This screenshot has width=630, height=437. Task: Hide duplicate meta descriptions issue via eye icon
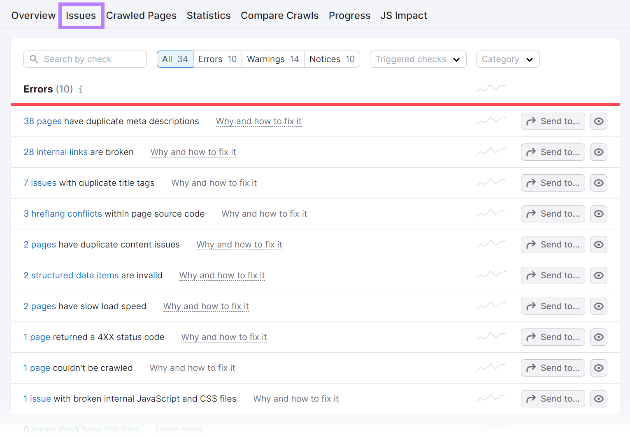pyautogui.click(x=598, y=121)
